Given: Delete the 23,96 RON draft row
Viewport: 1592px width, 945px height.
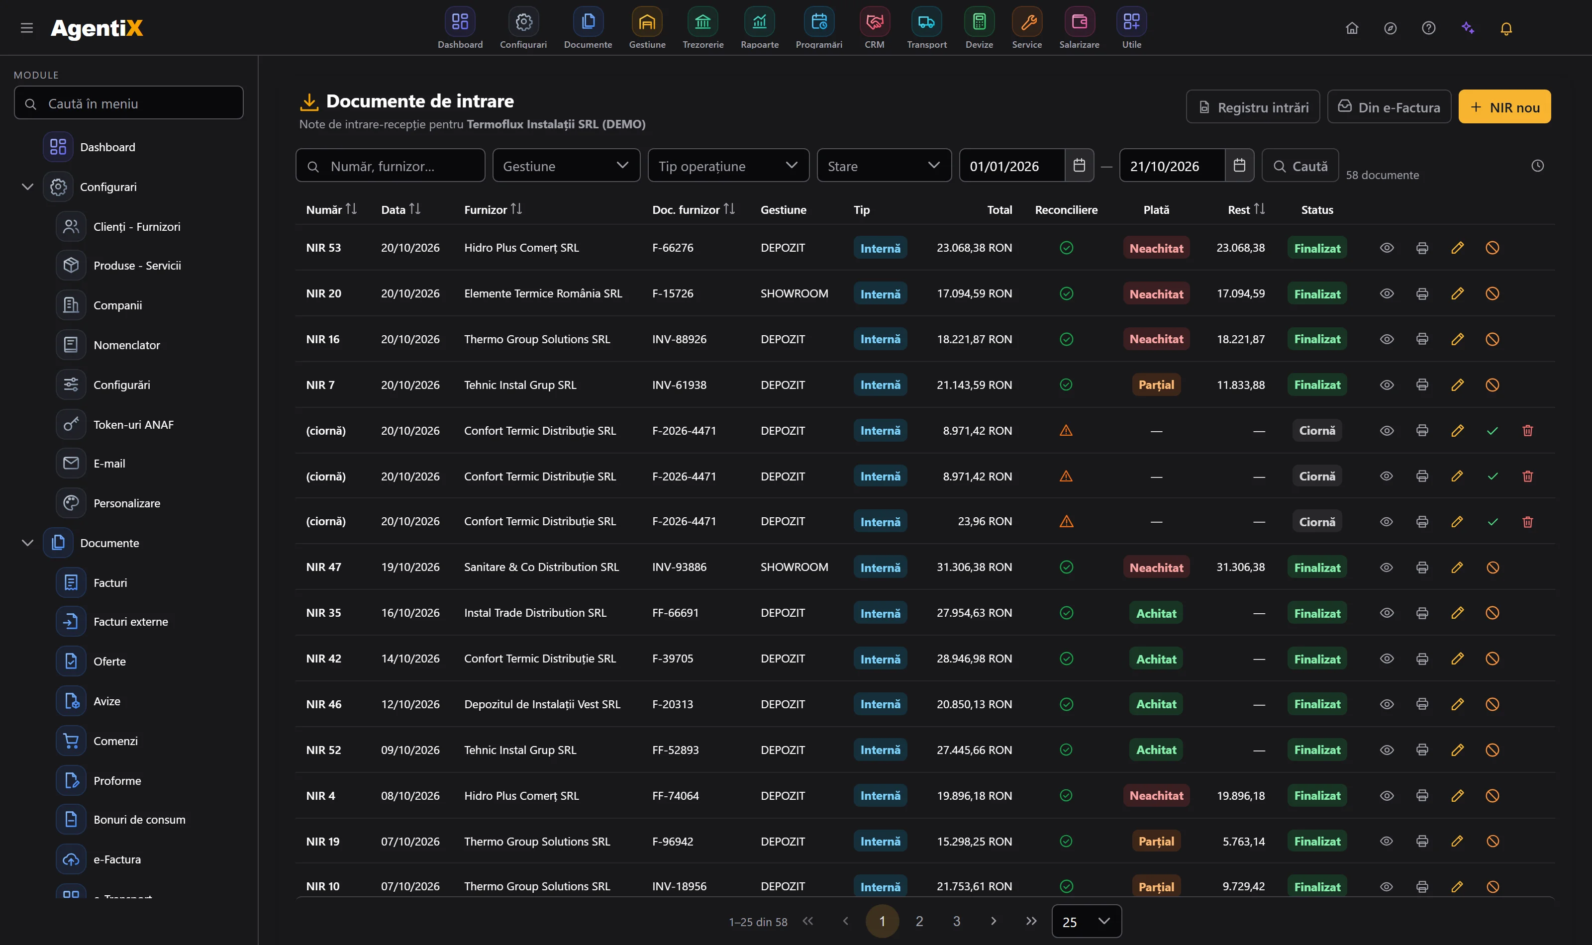Looking at the screenshot, I should 1527,522.
